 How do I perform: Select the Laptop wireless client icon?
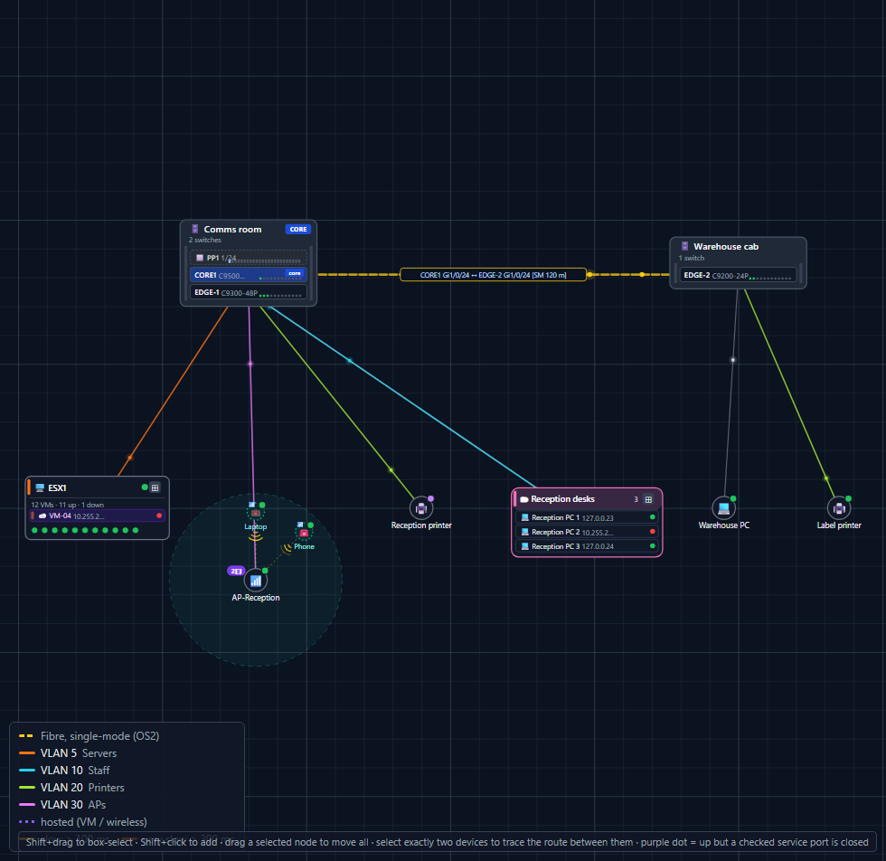[255, 513]
